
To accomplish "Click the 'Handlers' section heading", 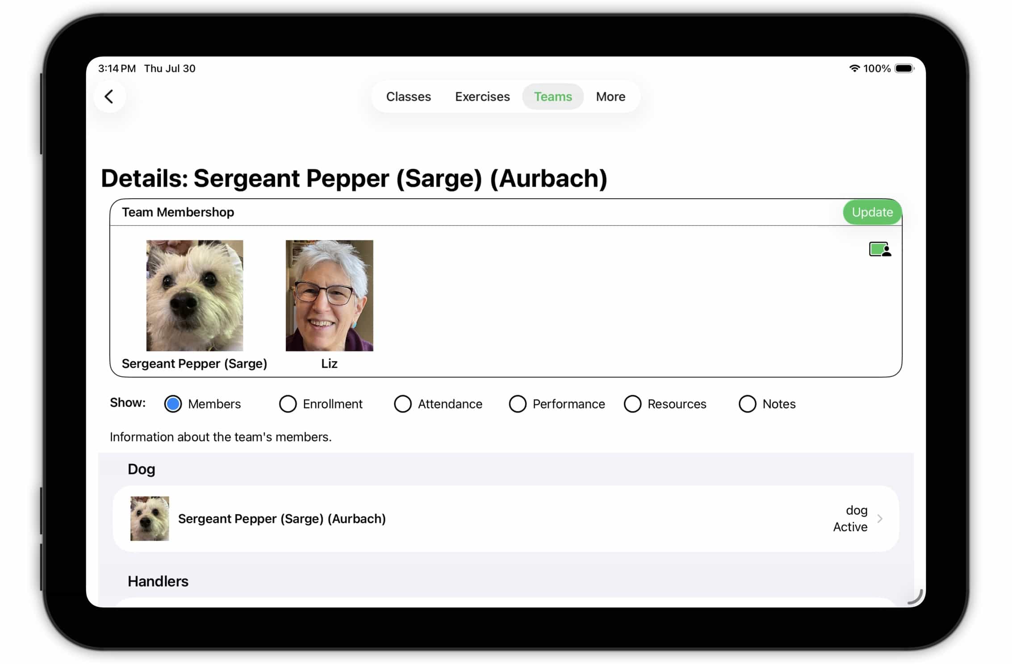I will (158, 581).
